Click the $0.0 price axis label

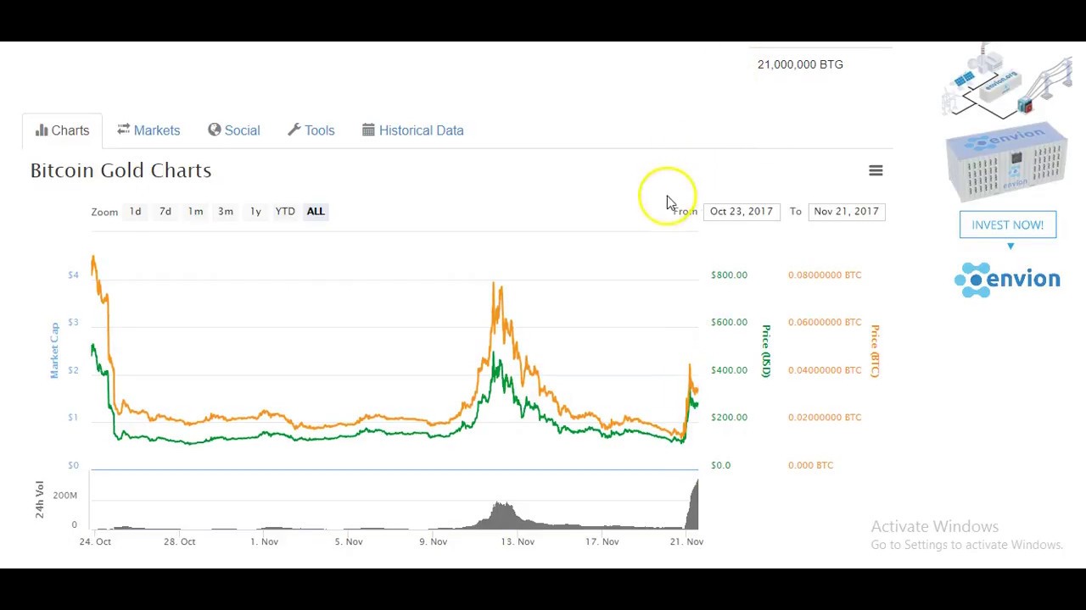click(720, 465)
